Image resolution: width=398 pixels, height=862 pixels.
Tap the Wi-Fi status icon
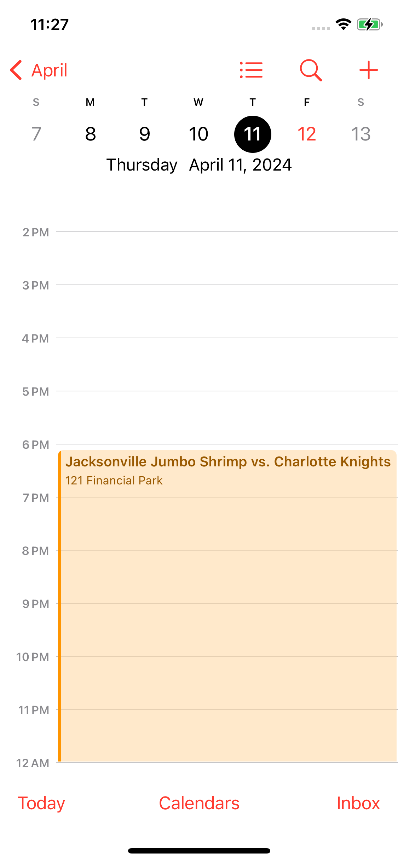coord(343,24)
